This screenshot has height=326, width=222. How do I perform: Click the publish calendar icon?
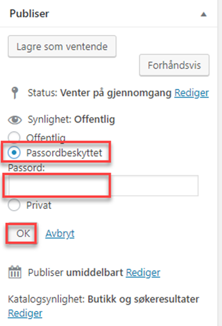[15, 272]
